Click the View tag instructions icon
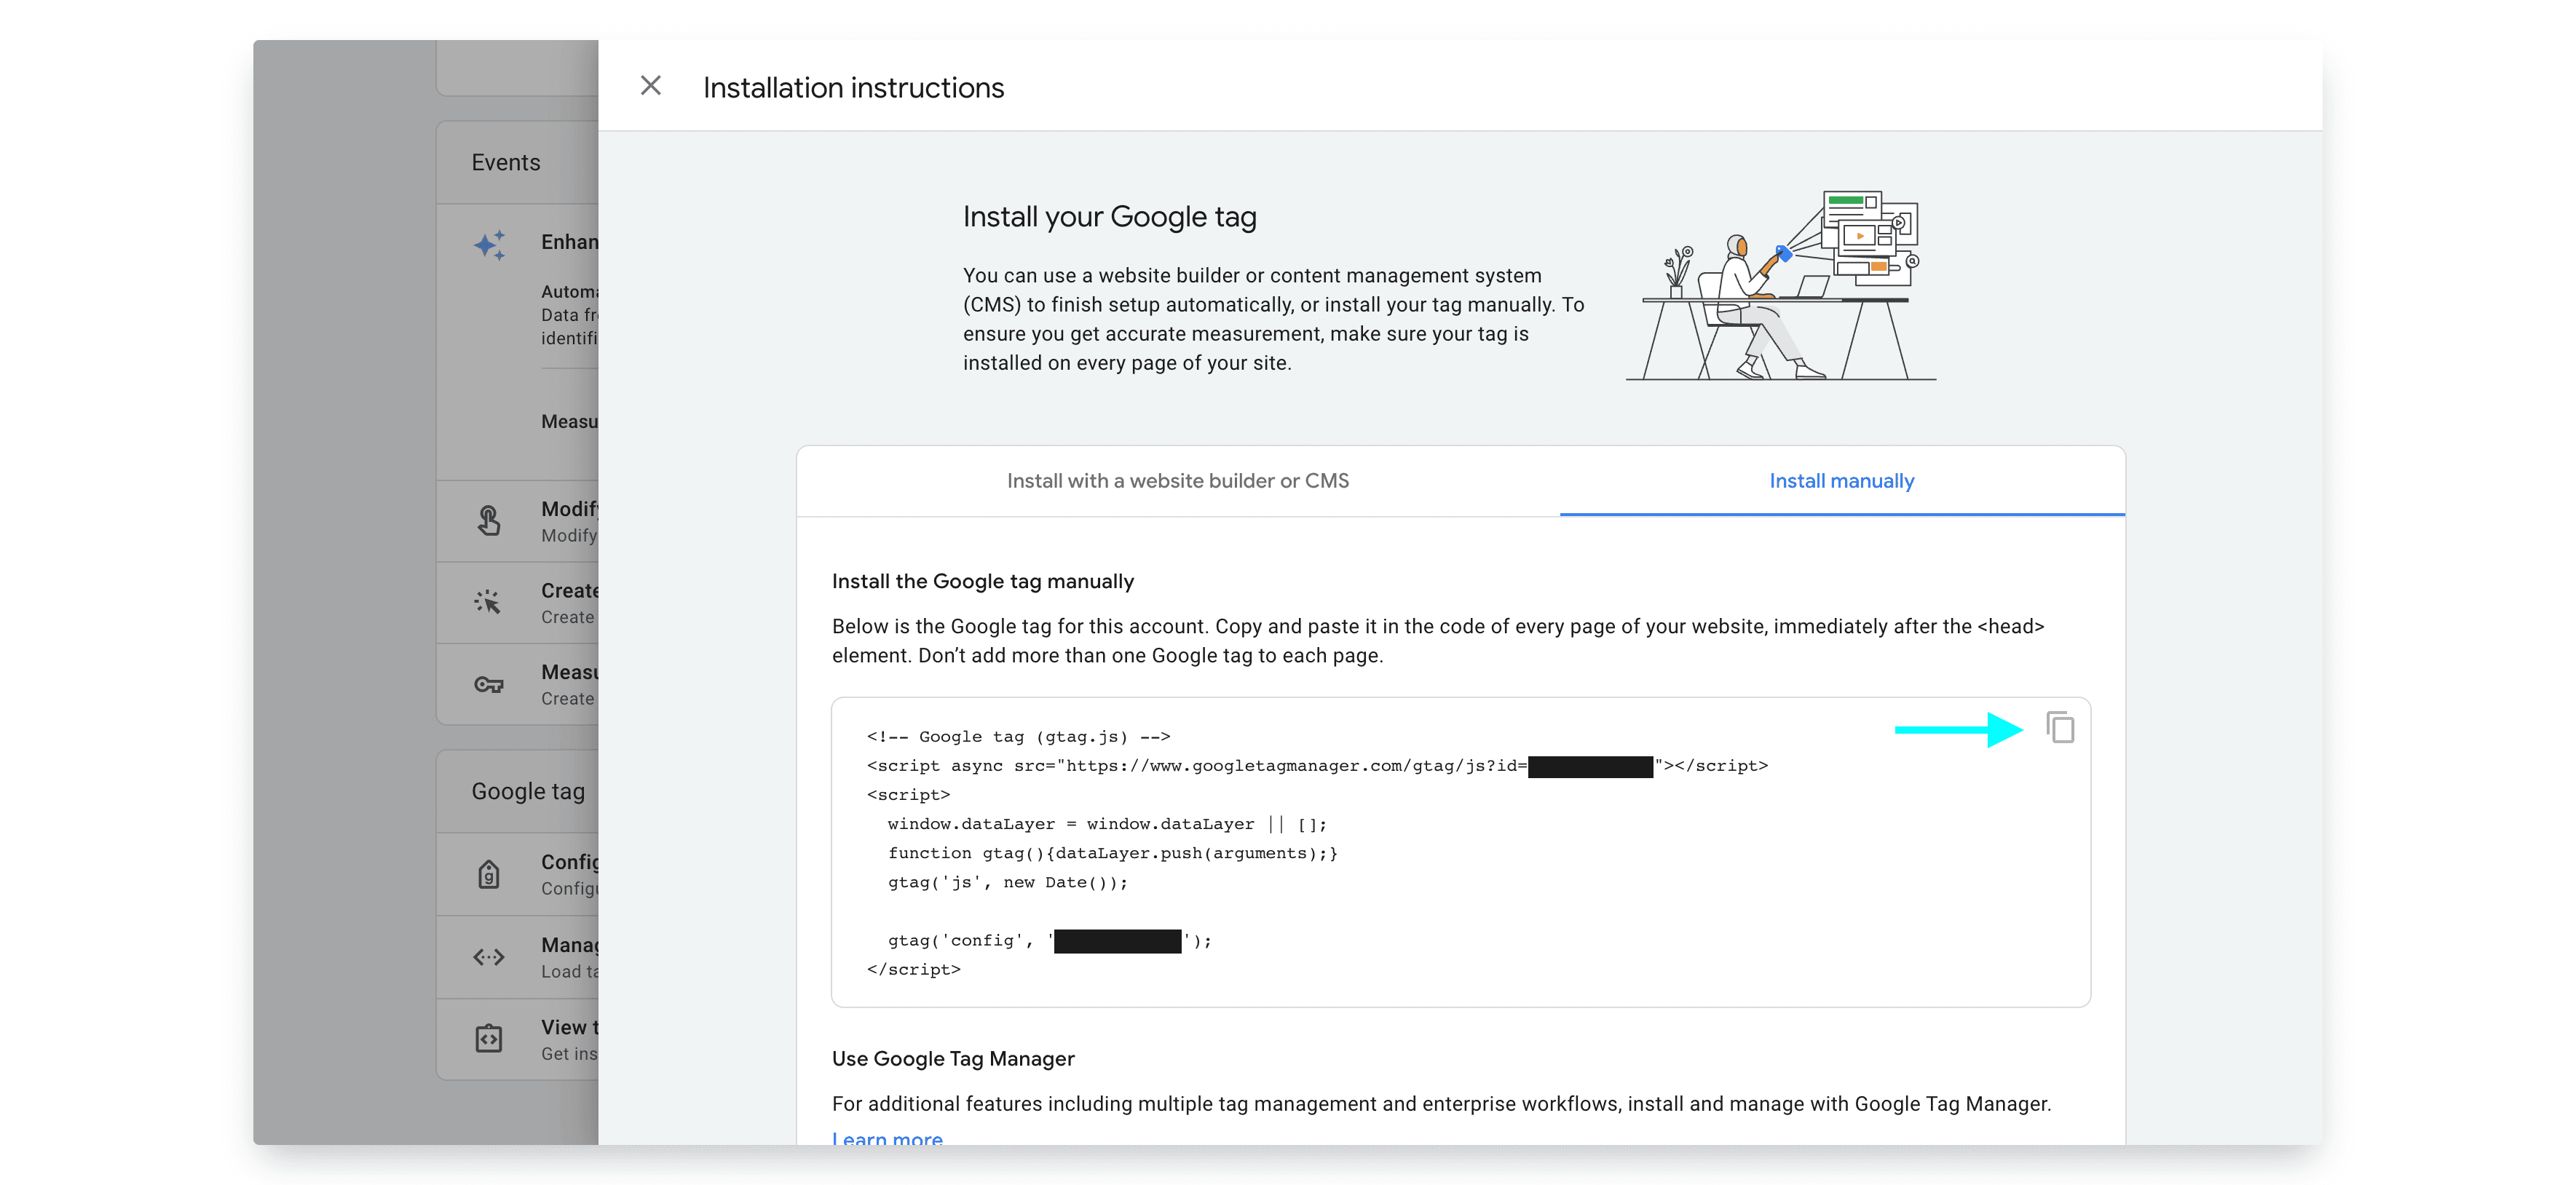Viewport: 2576px width, 1185px height. point(488,1039)
